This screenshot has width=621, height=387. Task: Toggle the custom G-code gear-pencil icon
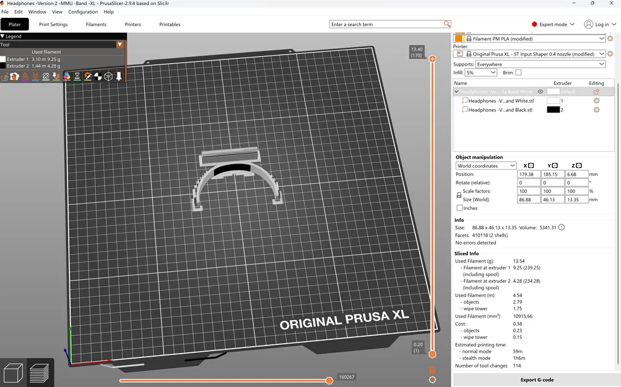[87, 76]
